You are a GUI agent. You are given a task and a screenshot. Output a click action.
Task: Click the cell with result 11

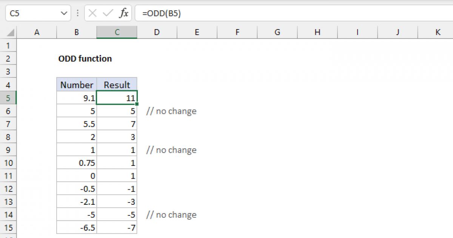click(x=117, y=97)
